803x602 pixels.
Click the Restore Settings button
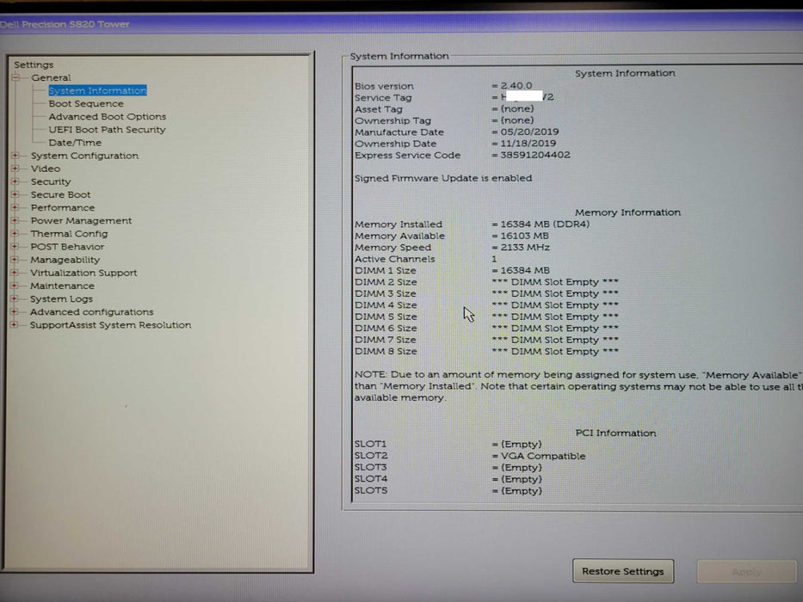pyautogui.click(x=623, y=571)
